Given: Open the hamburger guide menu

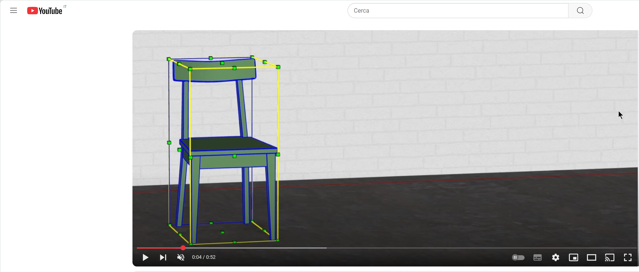Looking at the screenshot, I should pos(13,11).
